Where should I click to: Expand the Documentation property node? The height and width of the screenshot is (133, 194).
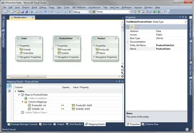click(x=128, y=42)
